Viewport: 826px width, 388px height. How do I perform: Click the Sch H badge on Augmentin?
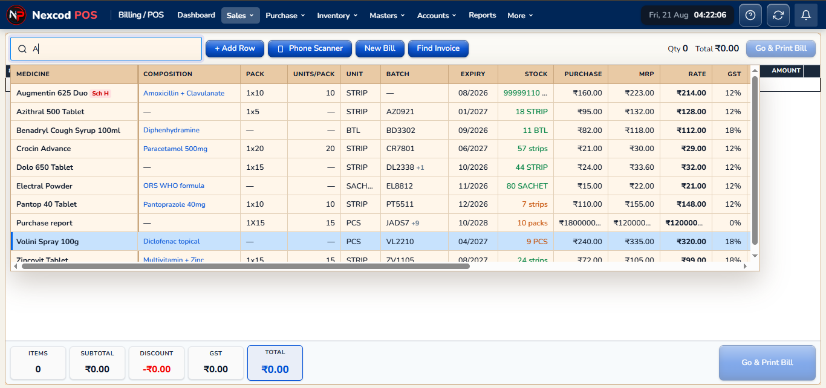click(x=100, y=94)
